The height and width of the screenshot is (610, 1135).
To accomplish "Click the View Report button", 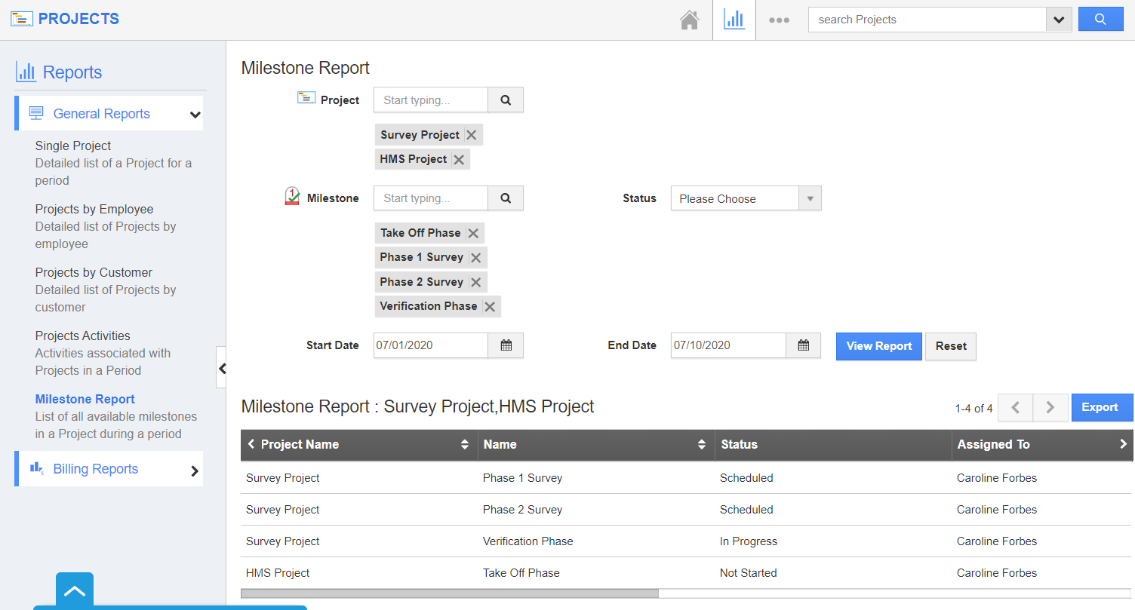I will point(878,346).
